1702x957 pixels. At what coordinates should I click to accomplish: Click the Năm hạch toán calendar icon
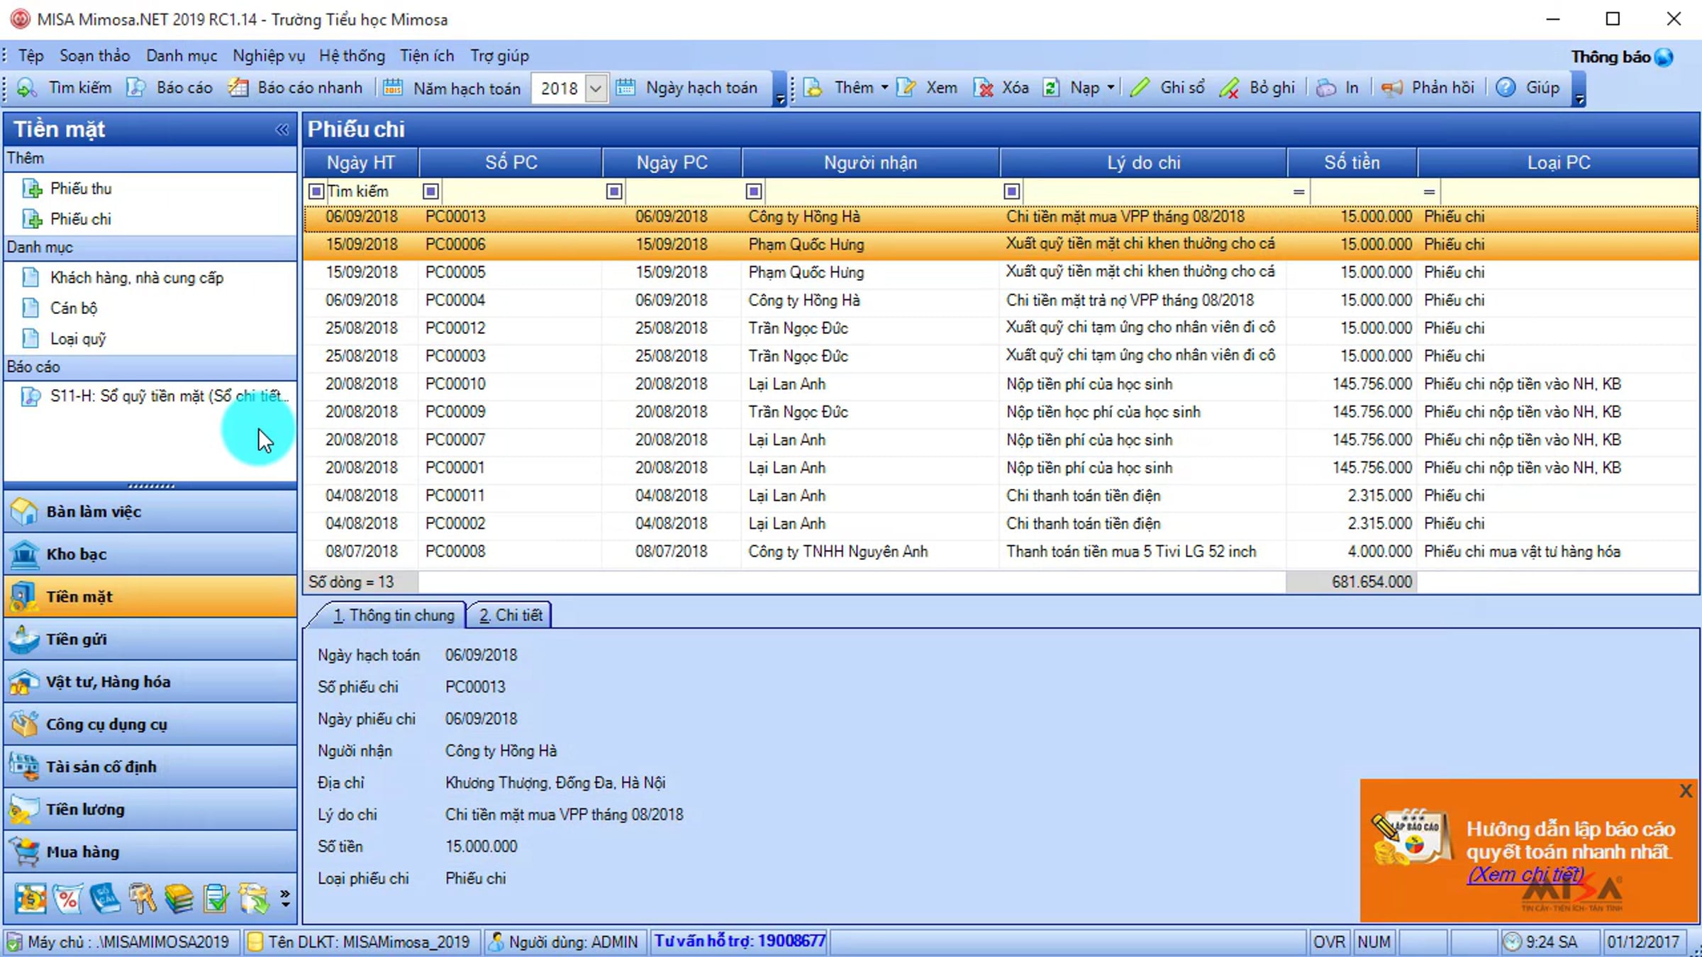pos(393,88)
